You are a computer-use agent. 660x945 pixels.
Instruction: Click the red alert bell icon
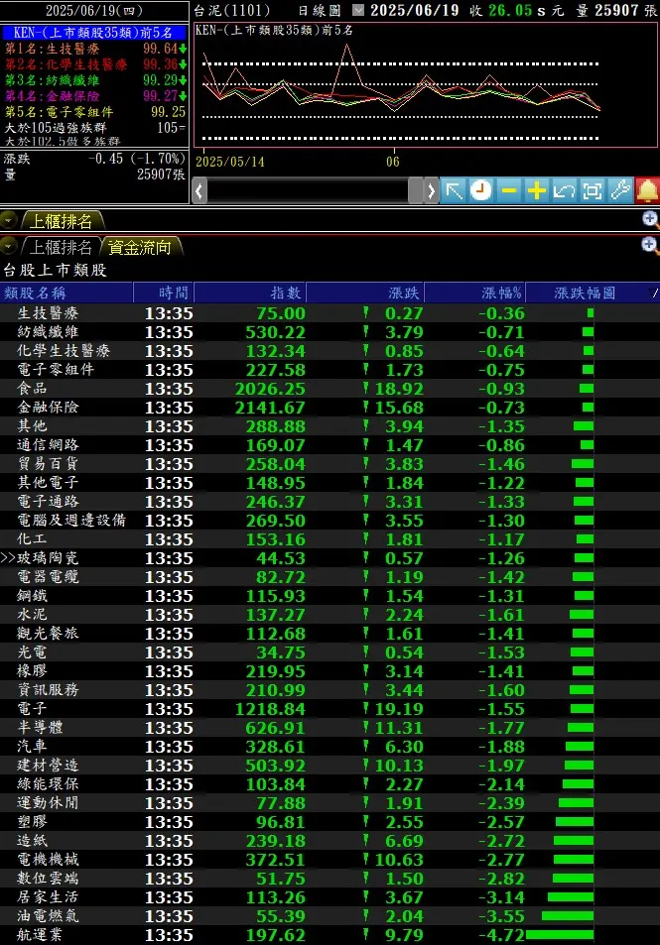(x=647, y=191)
